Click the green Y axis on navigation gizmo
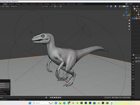This screenshot has width=140, height=105. point(129,15)
